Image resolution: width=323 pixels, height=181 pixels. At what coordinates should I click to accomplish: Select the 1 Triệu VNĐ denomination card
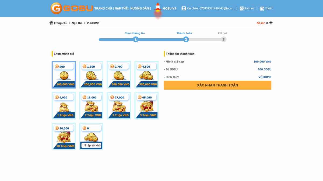pos(64,106)
